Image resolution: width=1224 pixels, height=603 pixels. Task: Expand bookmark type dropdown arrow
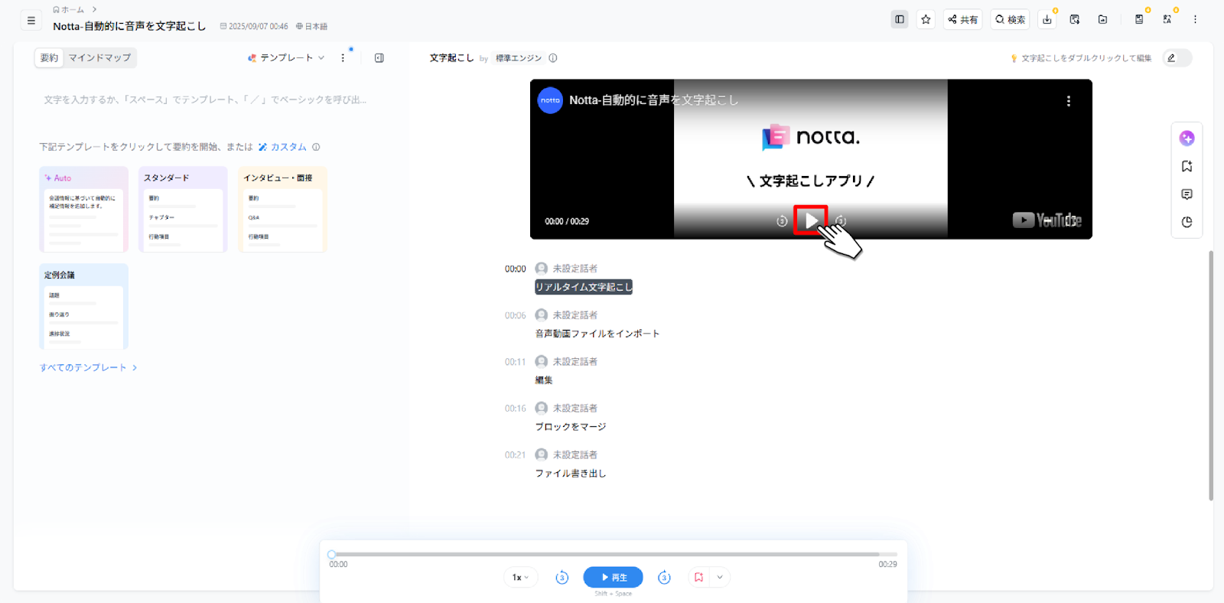pyautogui.click(x=720, y=578)
